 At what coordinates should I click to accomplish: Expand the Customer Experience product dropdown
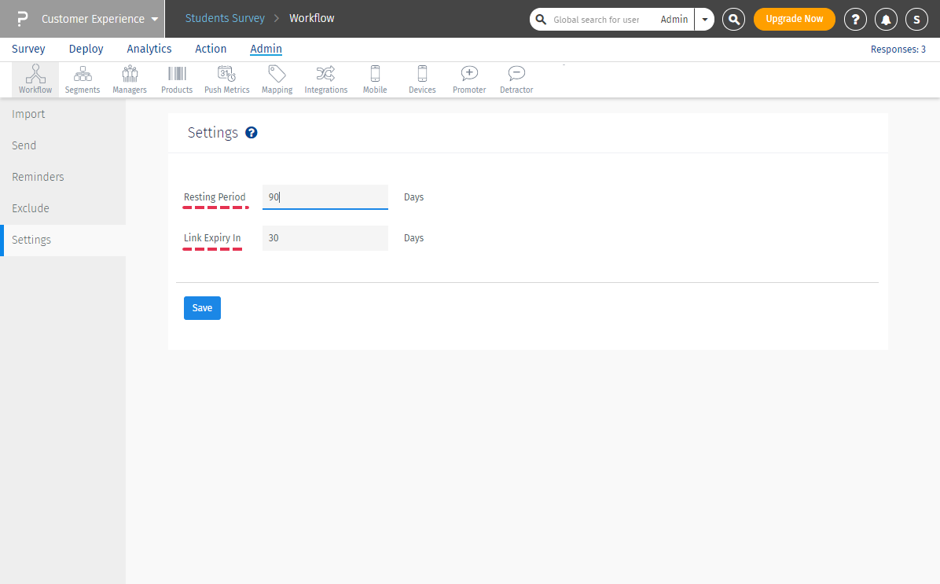click(155, 19)
